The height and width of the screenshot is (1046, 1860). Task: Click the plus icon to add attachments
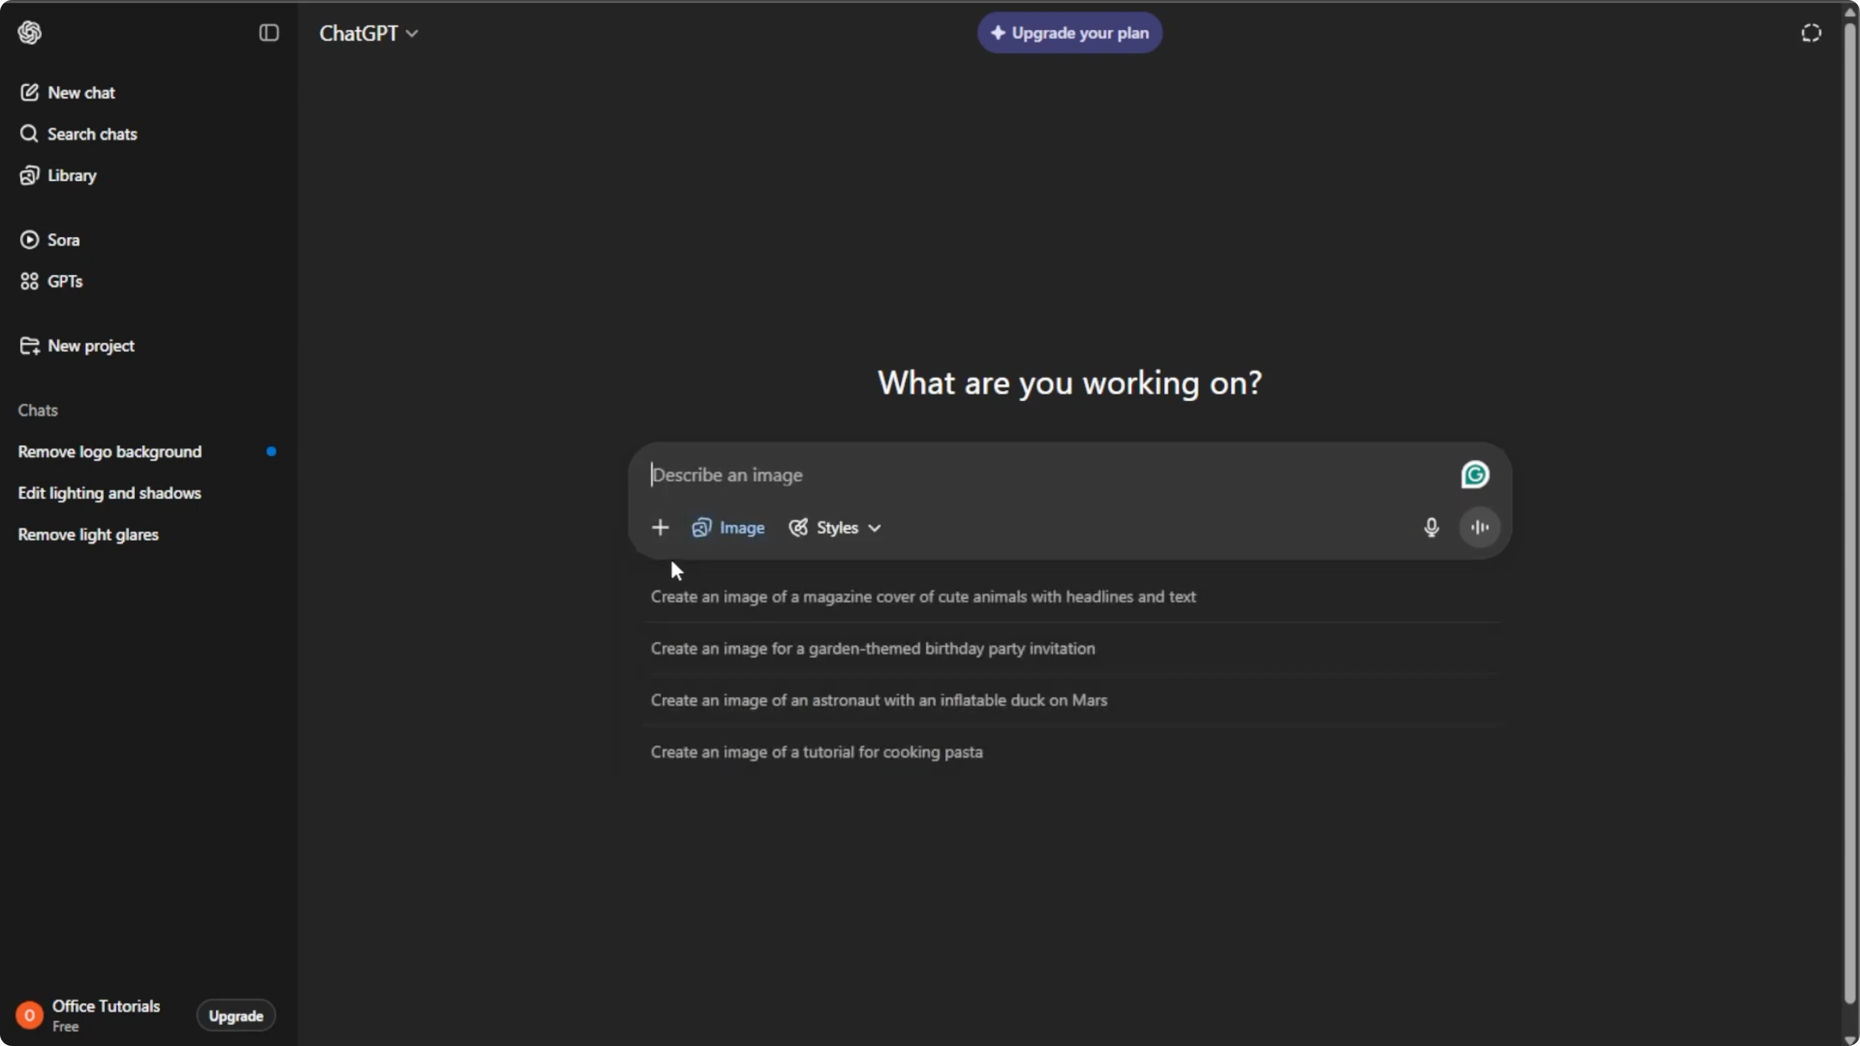click(x=660, y=528)
